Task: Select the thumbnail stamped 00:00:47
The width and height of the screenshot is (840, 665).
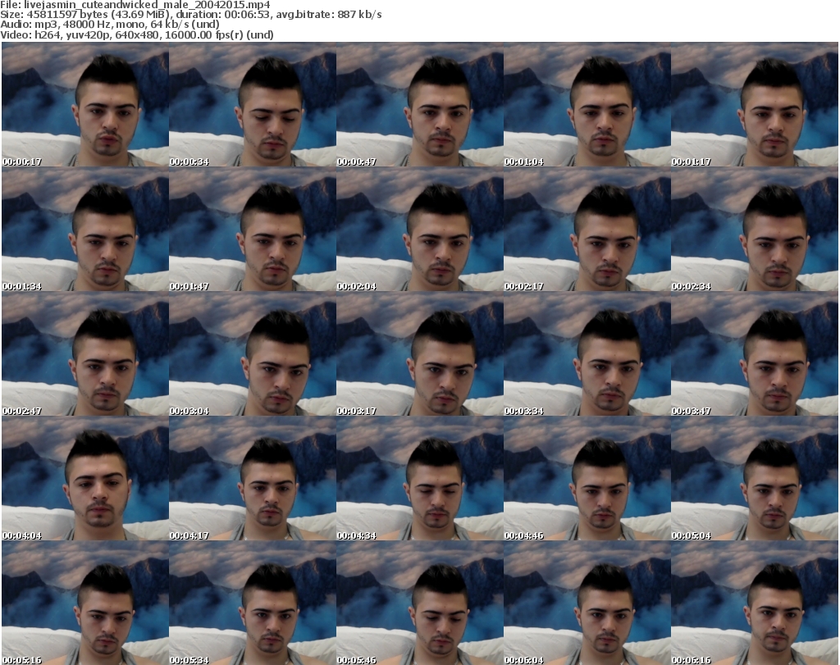Action: [x=419, y=104]
